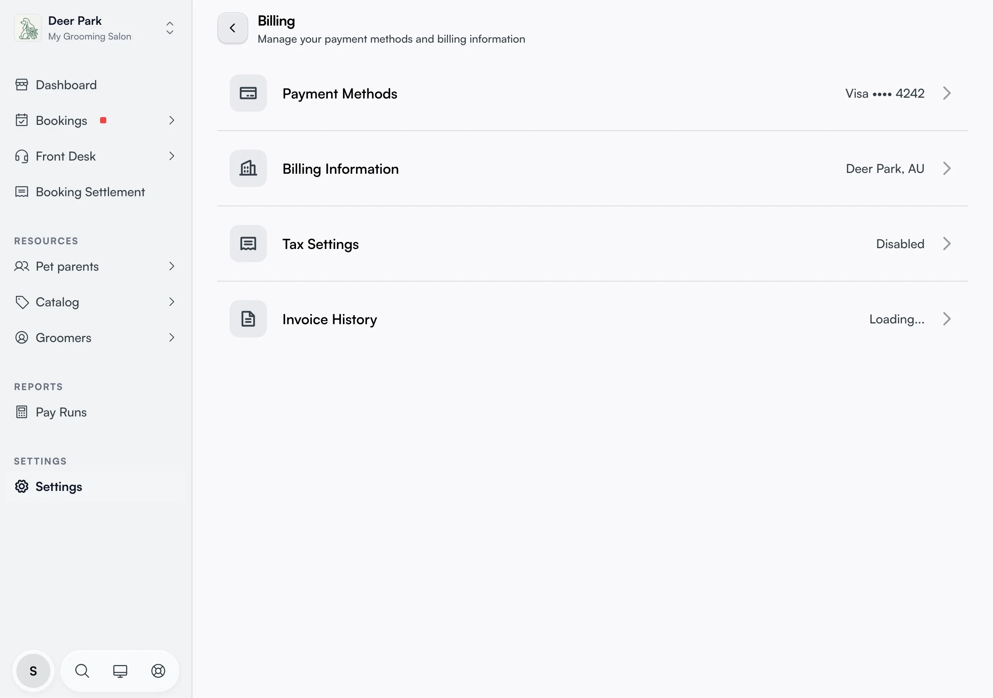Click the Bookings calendar icon
This screenshot has width=993, height=698.
tap(22, 120)
